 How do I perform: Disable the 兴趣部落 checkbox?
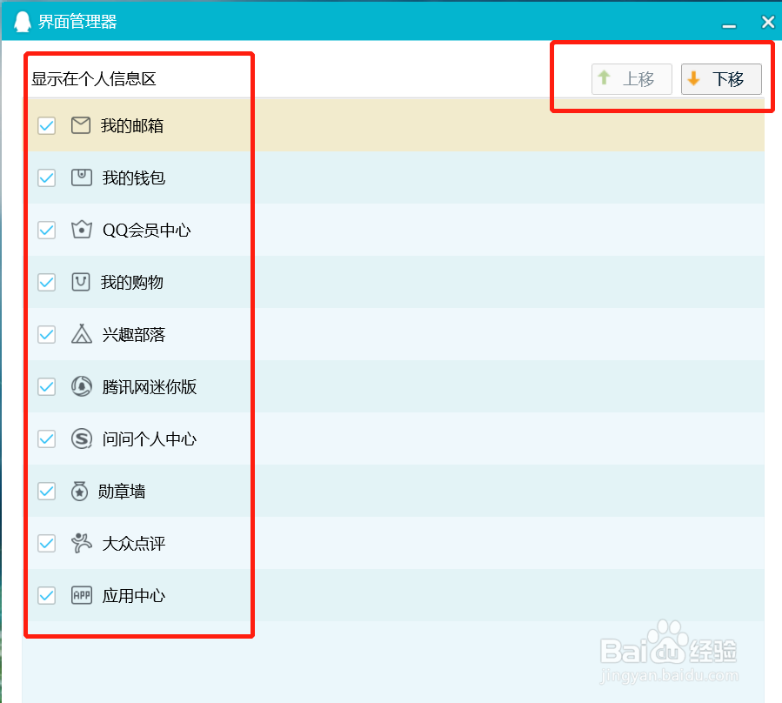tap(46, 334)
